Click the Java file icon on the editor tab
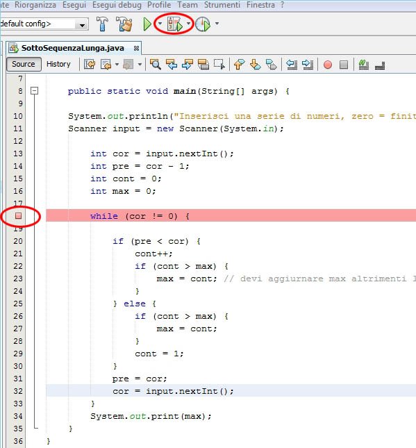 [x=13, y=48]
